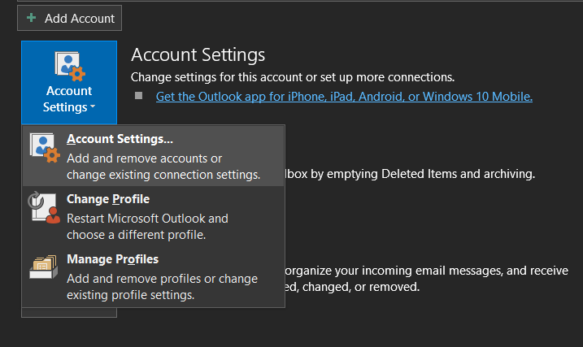The height and width of the screenshot is (347, 583).
Task: Open Manage Profiles from the menu
Action: coord(154,276)
